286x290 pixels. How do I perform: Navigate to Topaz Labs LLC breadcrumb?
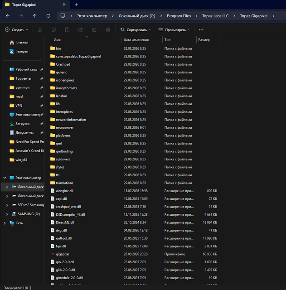pos(215,16)
